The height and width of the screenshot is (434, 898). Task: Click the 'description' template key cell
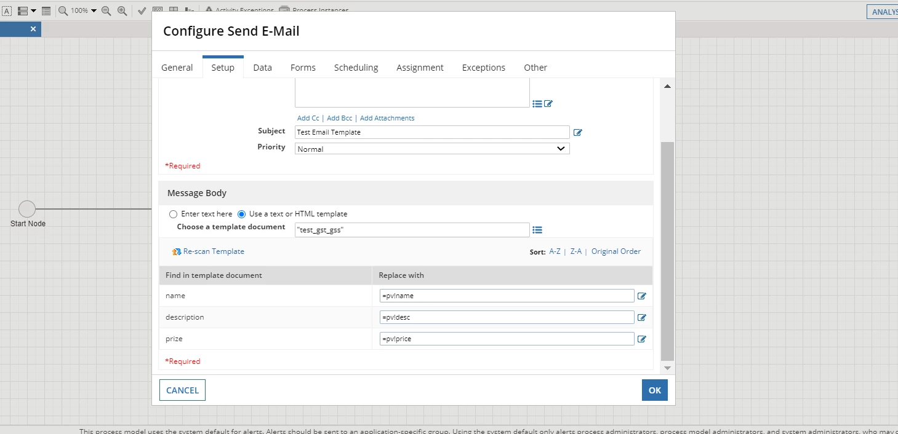pyautogui.click(x=265, y=317)
